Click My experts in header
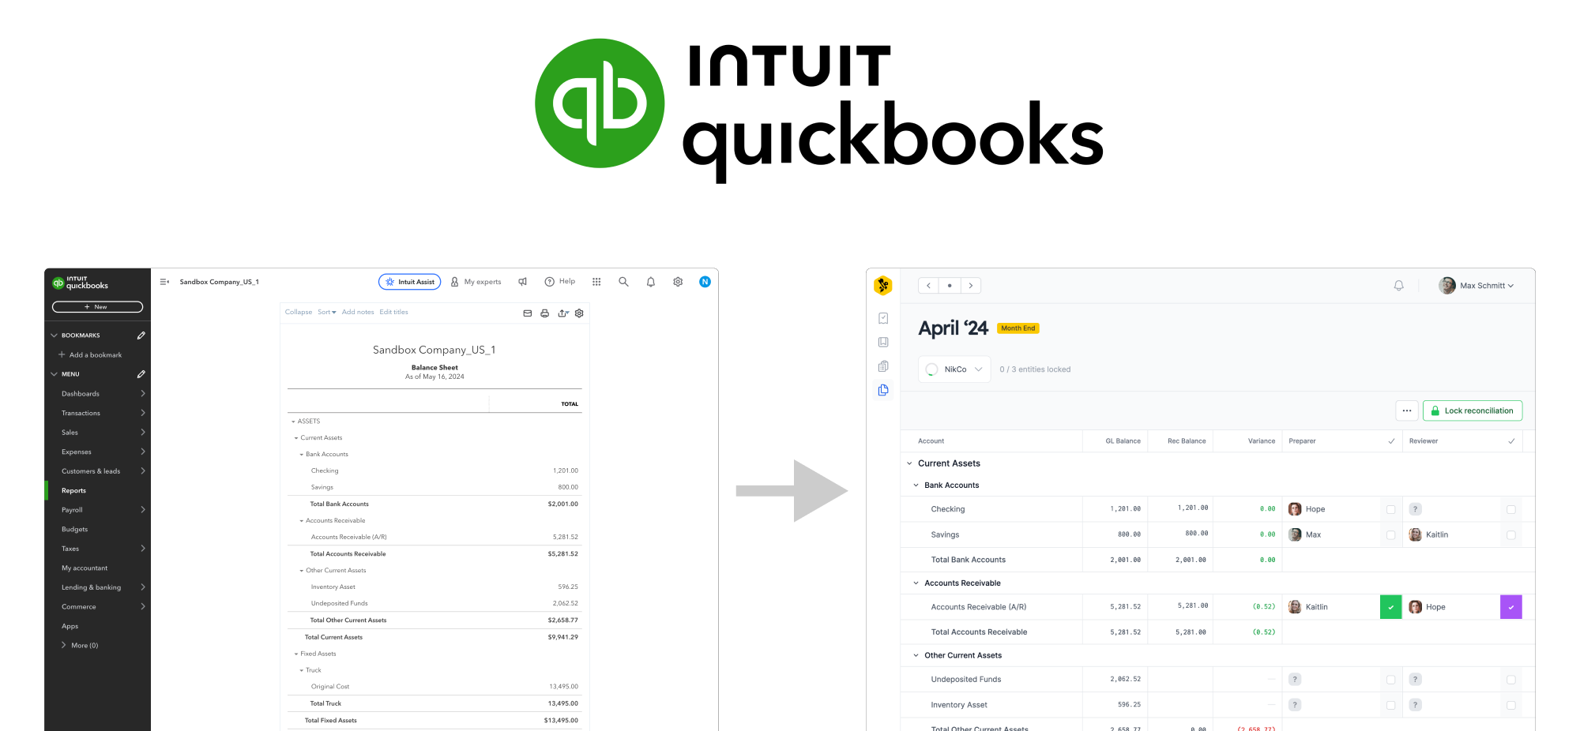This screenshot has height=731, width=1580. [x=476, y=282]
